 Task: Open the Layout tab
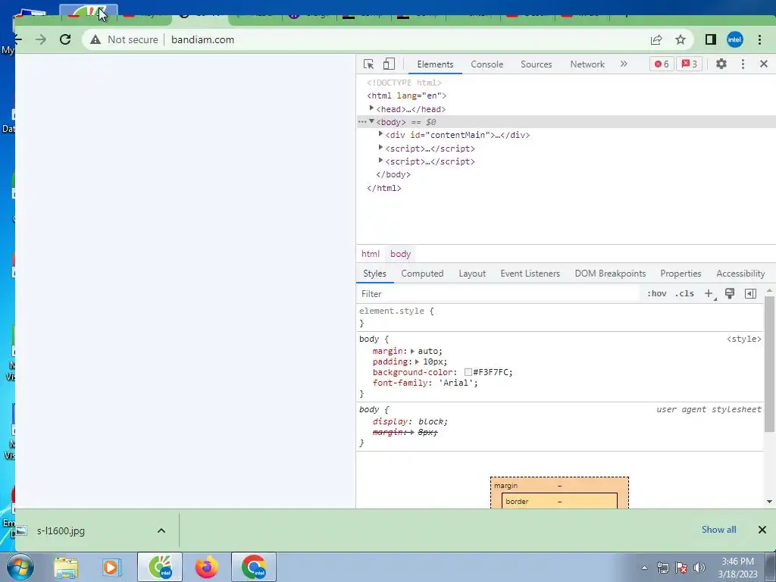click(x=472, y=274)
